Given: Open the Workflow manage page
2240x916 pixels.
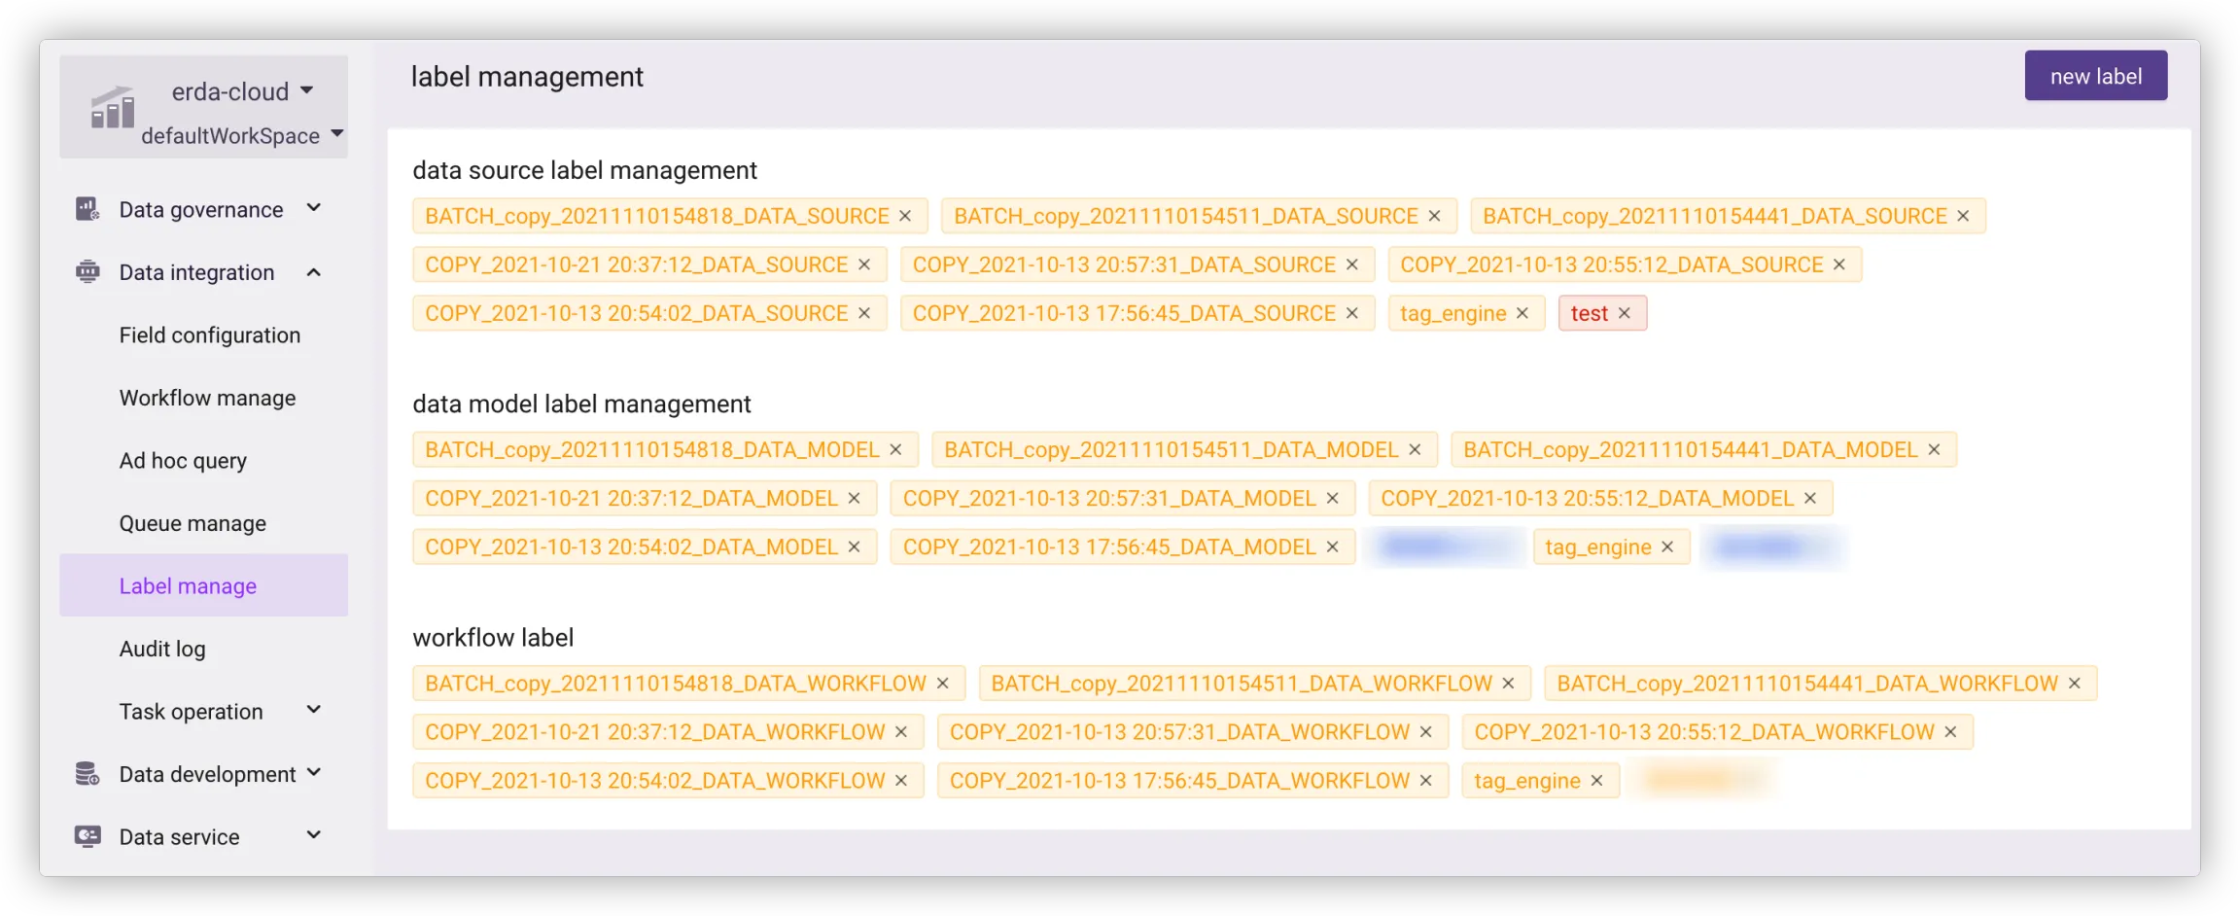Looking at the screenshot, I should [207, 398].
